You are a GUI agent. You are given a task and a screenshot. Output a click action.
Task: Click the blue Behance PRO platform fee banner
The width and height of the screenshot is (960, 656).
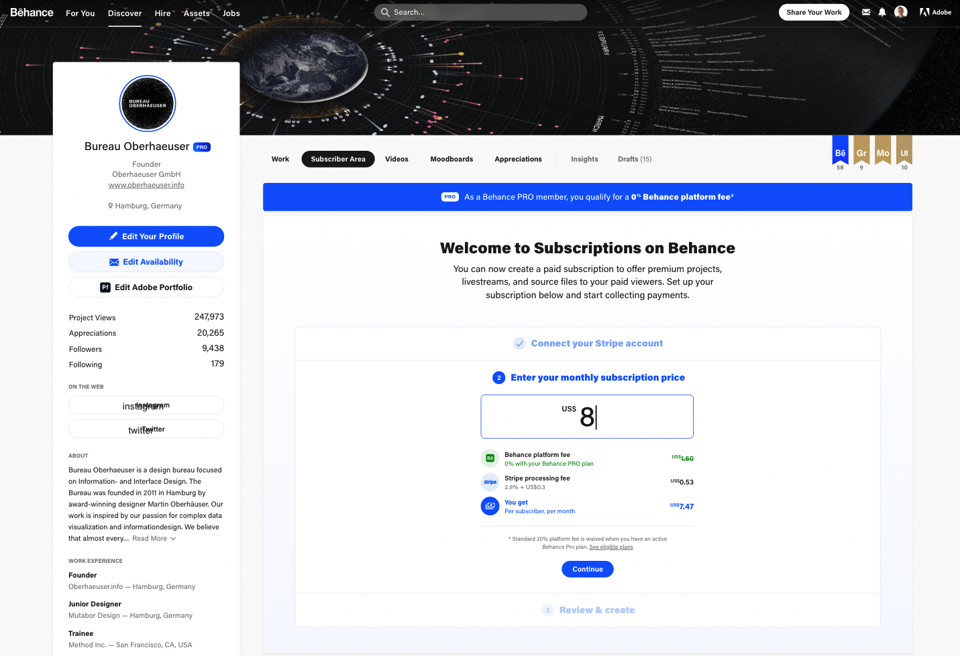pos(588,197)
